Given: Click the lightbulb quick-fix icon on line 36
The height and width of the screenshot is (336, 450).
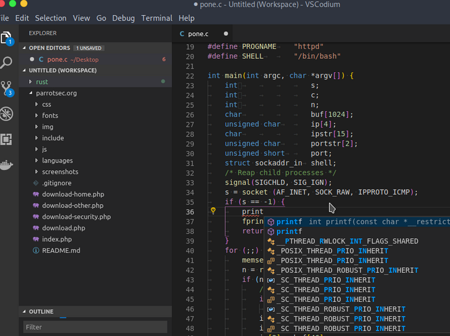Looking at the screenshot, I should (x=213, y=211).
